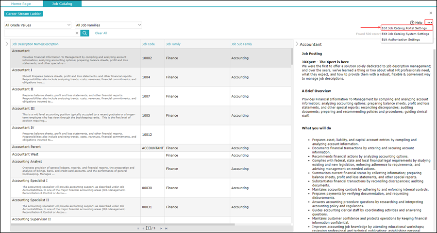
Task: Select the Accounting Analyst row
Action: (151, 168)
